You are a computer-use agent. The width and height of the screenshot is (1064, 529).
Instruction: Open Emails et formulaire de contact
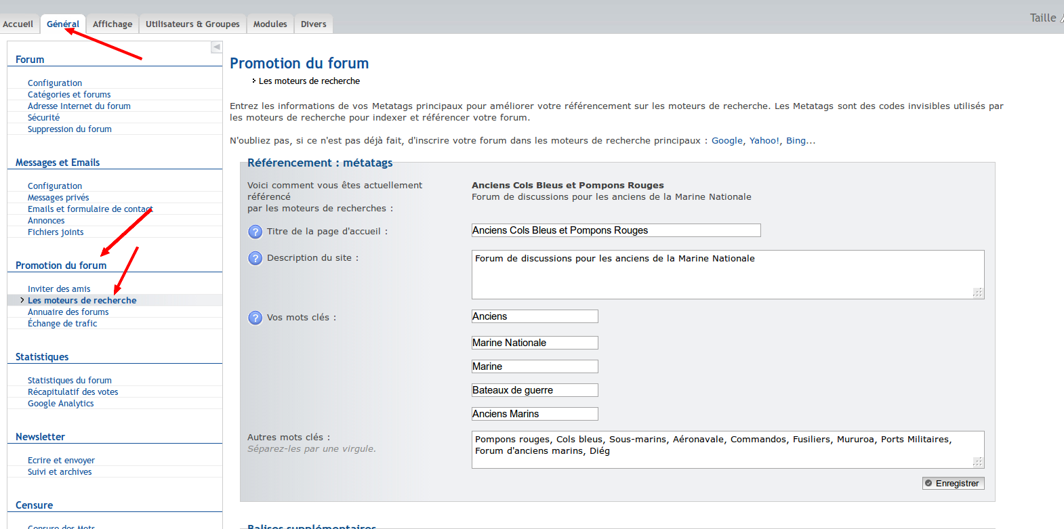pos(90,209)
